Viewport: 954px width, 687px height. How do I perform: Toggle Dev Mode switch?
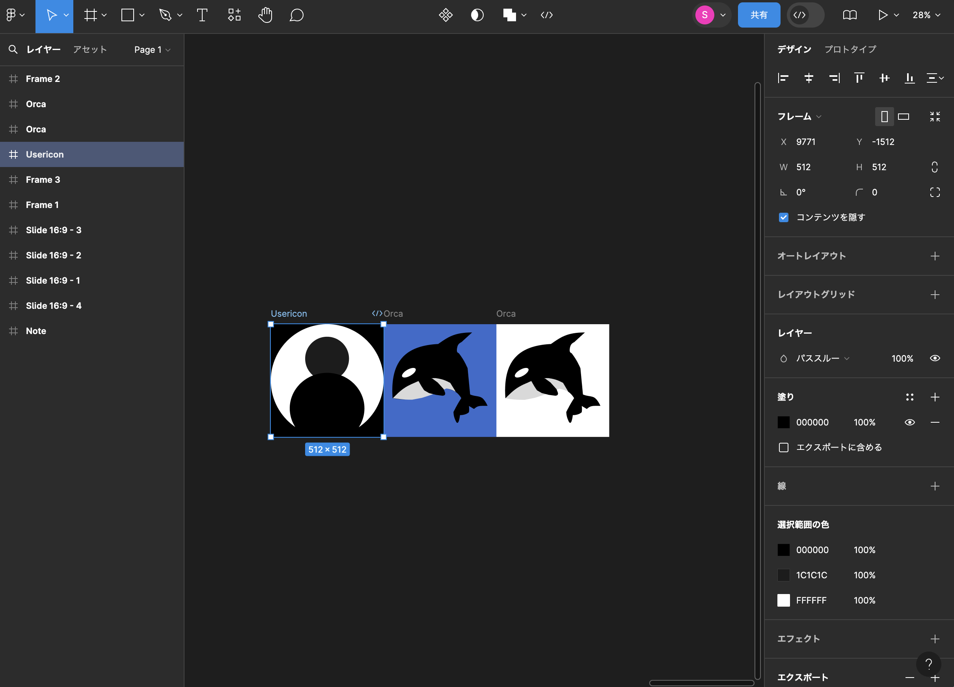pyautogui.click(x=805, y=15)
